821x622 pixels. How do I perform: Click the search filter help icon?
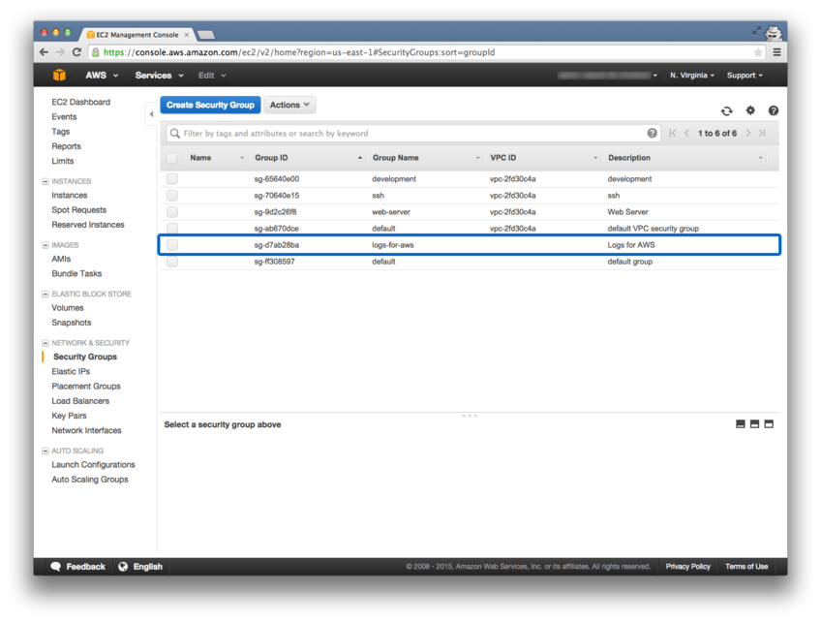pos(652,133)
